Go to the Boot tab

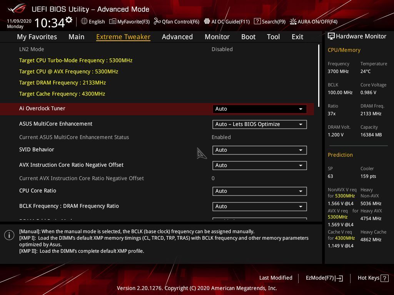coord(248,37)
